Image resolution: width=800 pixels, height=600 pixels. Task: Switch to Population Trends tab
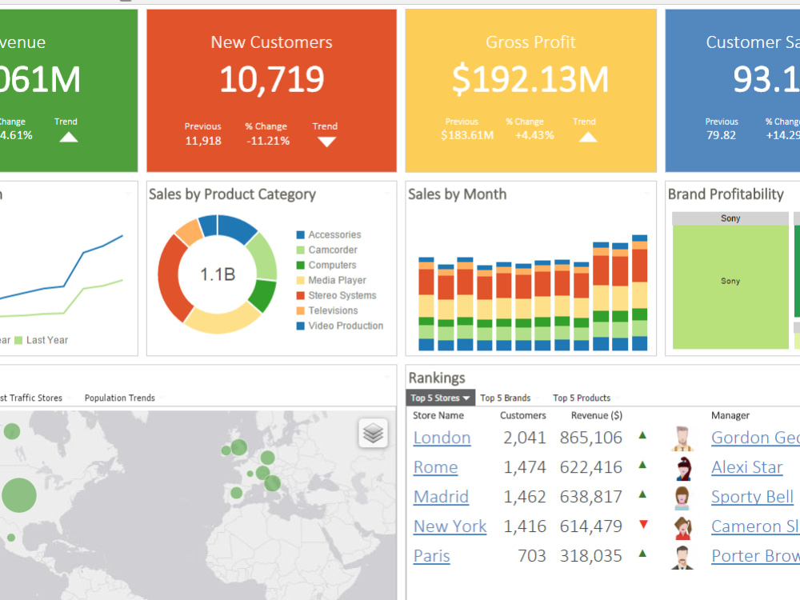click(120, 398)
